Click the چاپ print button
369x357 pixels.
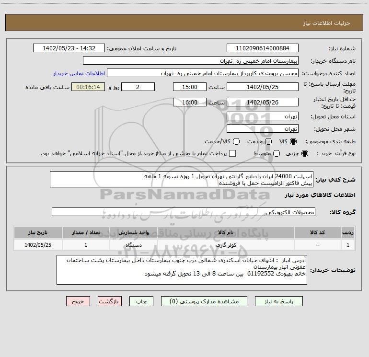(x=141, y=301)
